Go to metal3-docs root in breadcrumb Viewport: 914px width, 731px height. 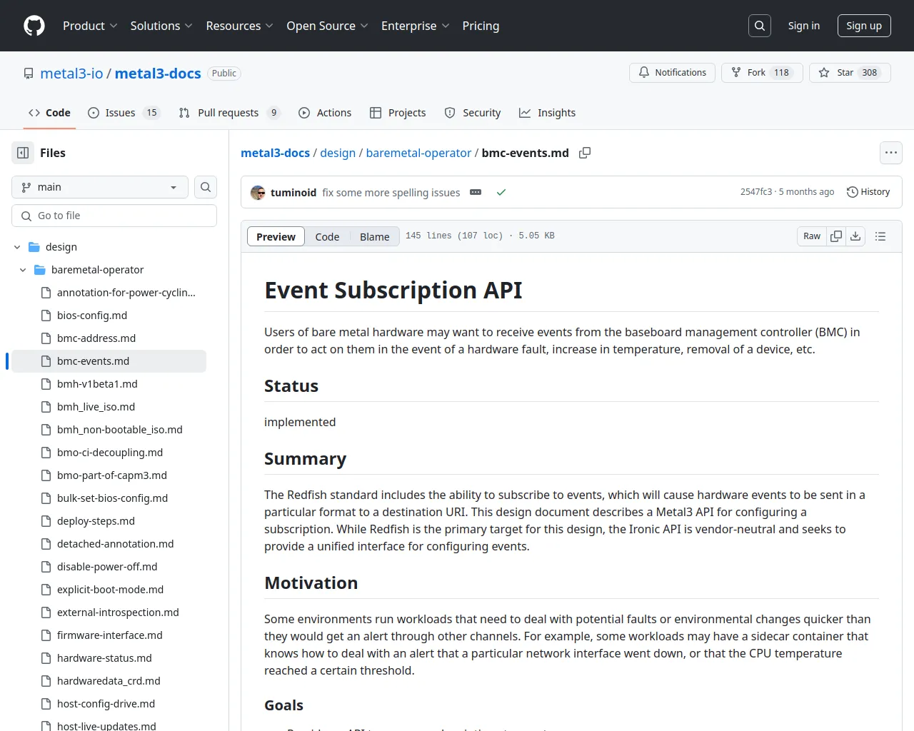click(x=275, y=153)
